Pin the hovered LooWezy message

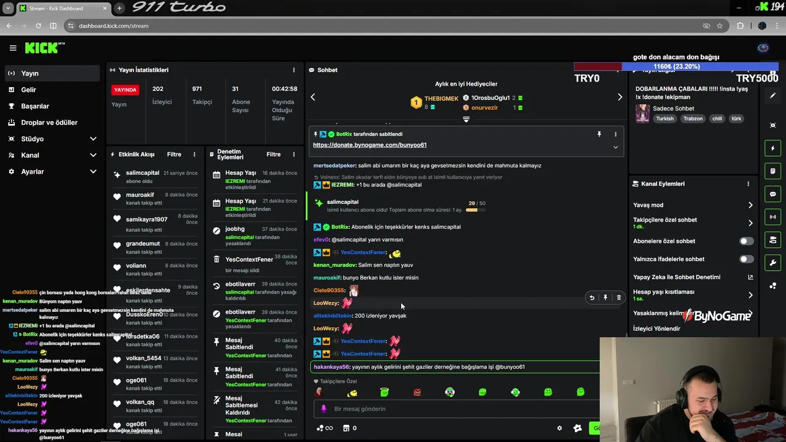(605, 298)
